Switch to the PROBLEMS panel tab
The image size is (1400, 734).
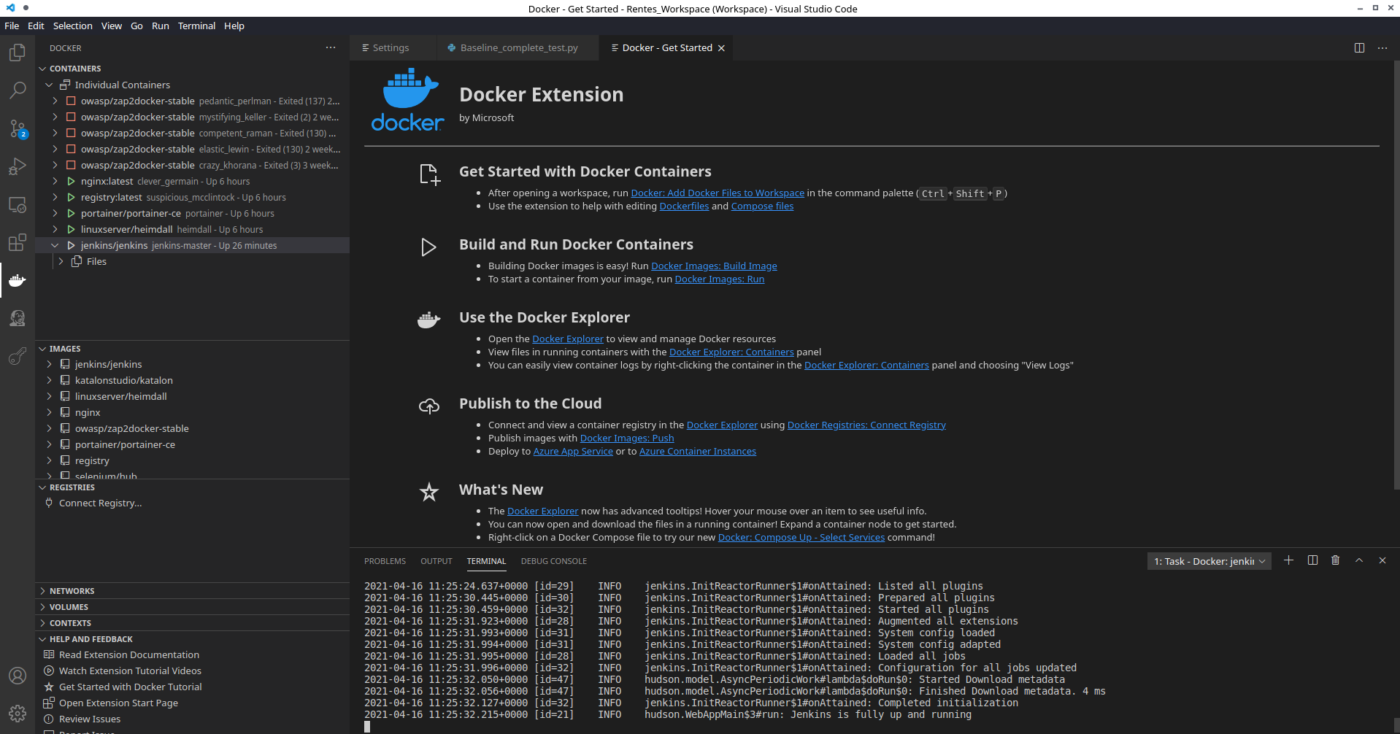coord(385,561)
